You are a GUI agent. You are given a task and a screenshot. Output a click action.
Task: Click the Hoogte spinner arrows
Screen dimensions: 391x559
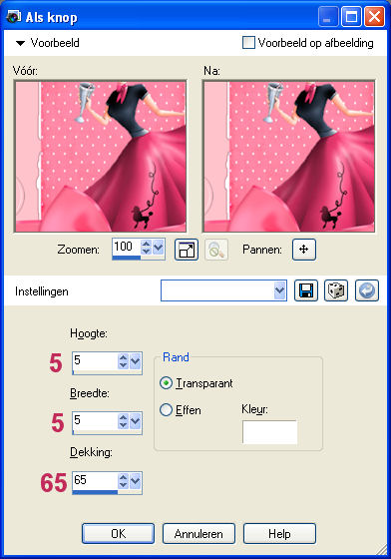coord(123,361)
